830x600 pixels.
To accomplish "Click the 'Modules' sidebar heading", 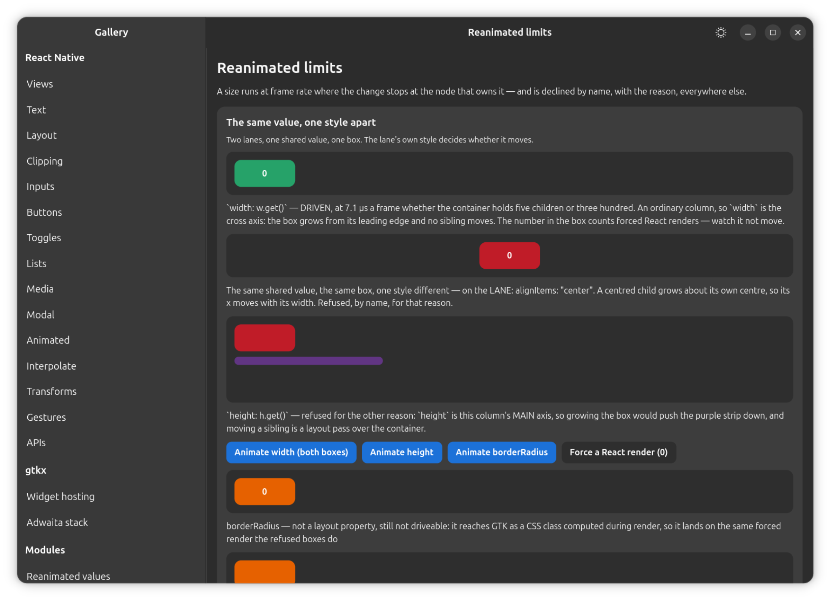I will tap(45, 550).
